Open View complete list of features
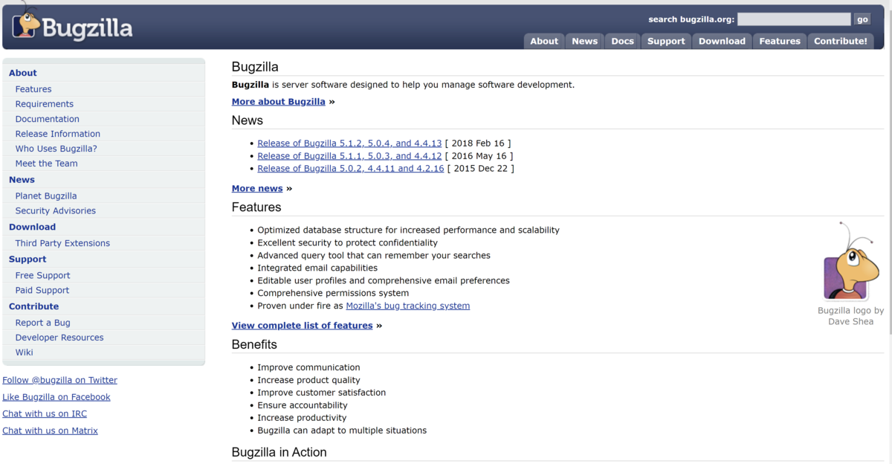The image size is (892, 464). click(x=303, y=326)
